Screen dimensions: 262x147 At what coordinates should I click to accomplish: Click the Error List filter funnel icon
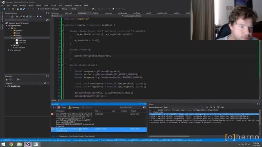(x=53, y=107)
